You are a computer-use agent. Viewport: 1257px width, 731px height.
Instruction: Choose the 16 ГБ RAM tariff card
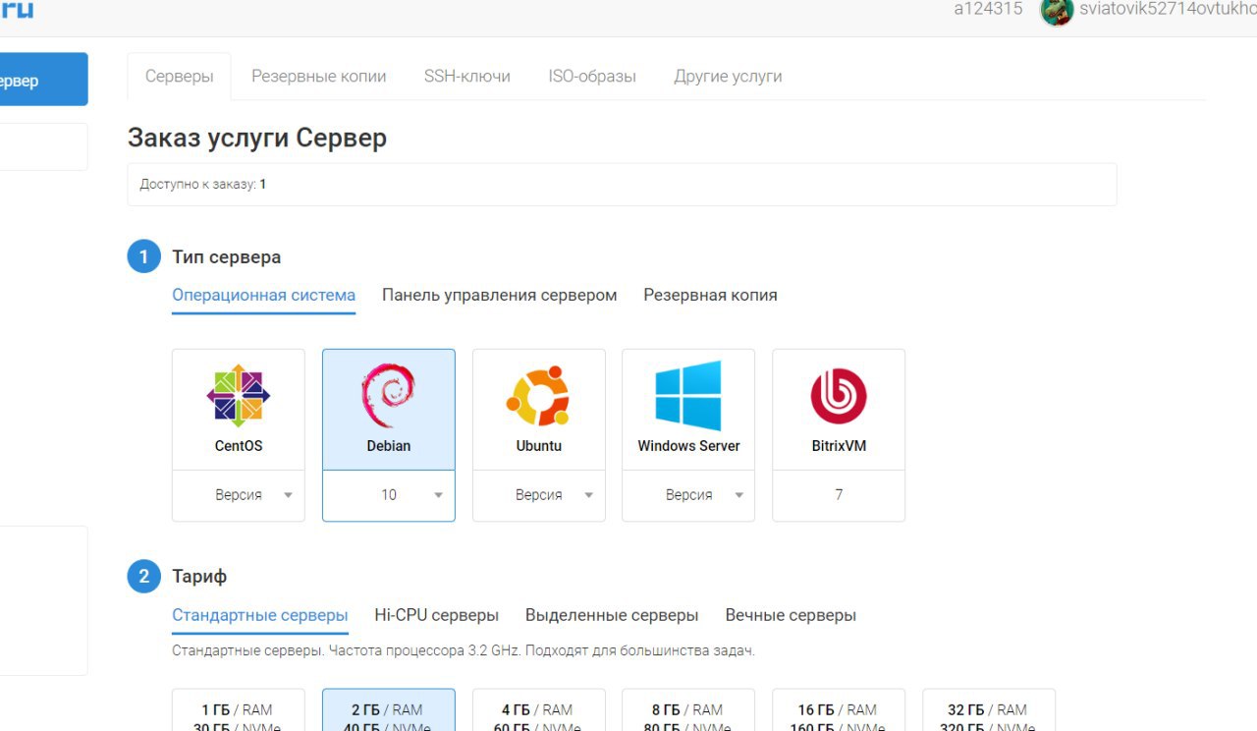point(839,710)
